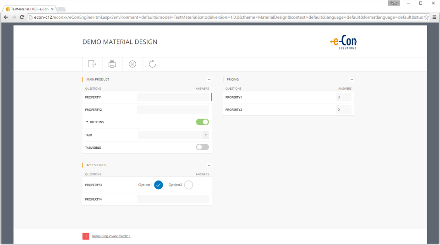The width and height of the screenshot is (440, 245).
Task: Click the MAIN PRODUCT section title
Action: pos(98,80)
